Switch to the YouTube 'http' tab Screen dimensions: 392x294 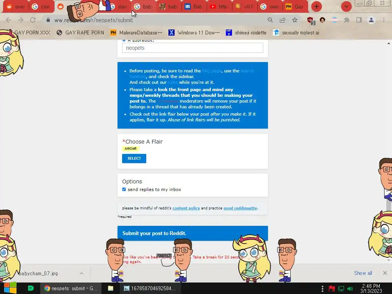[x=219, y=7]
